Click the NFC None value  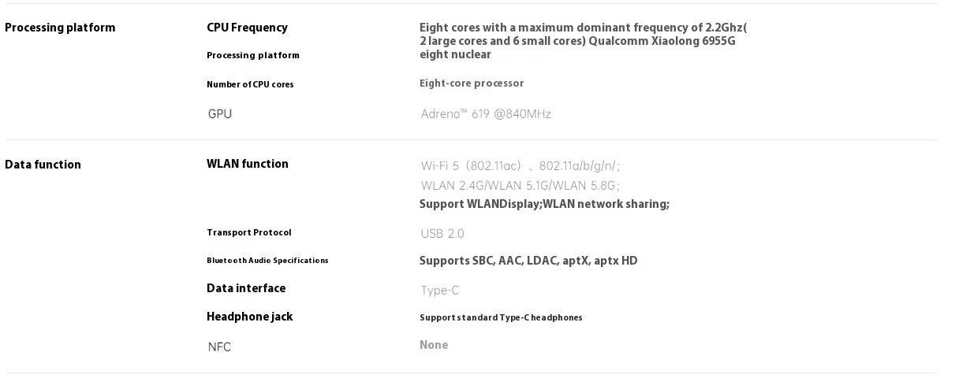(434, 345)
